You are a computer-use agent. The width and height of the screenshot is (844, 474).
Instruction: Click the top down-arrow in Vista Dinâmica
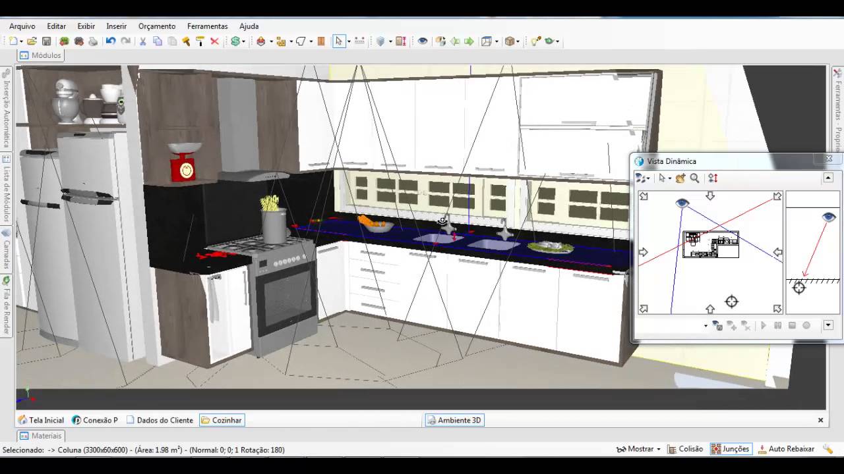pos(710,196)
